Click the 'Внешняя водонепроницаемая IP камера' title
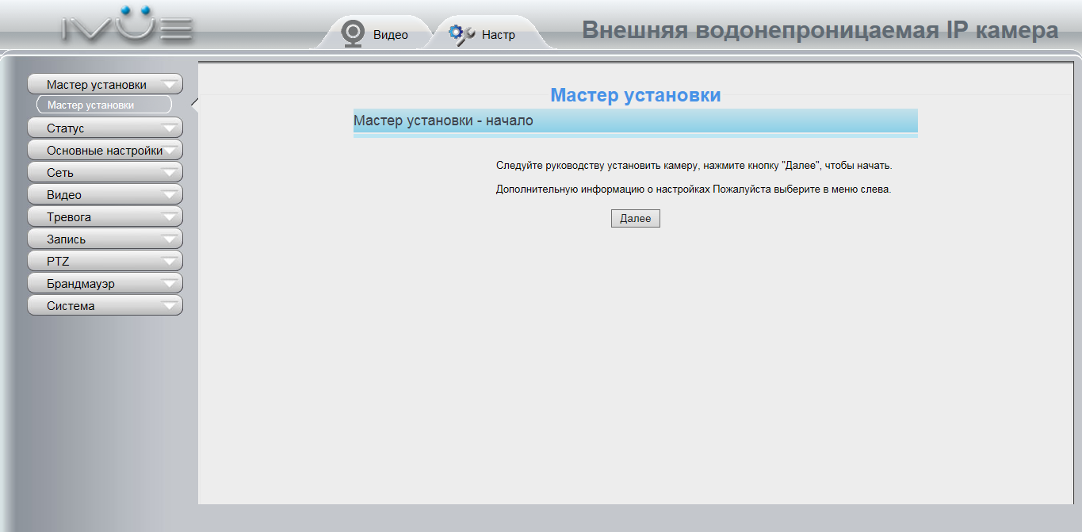The height and width of the screenshot is (532, 1082). (820, 30)
